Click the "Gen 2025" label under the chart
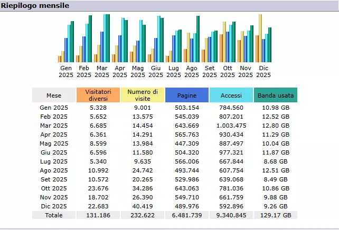 click(66, 71)
